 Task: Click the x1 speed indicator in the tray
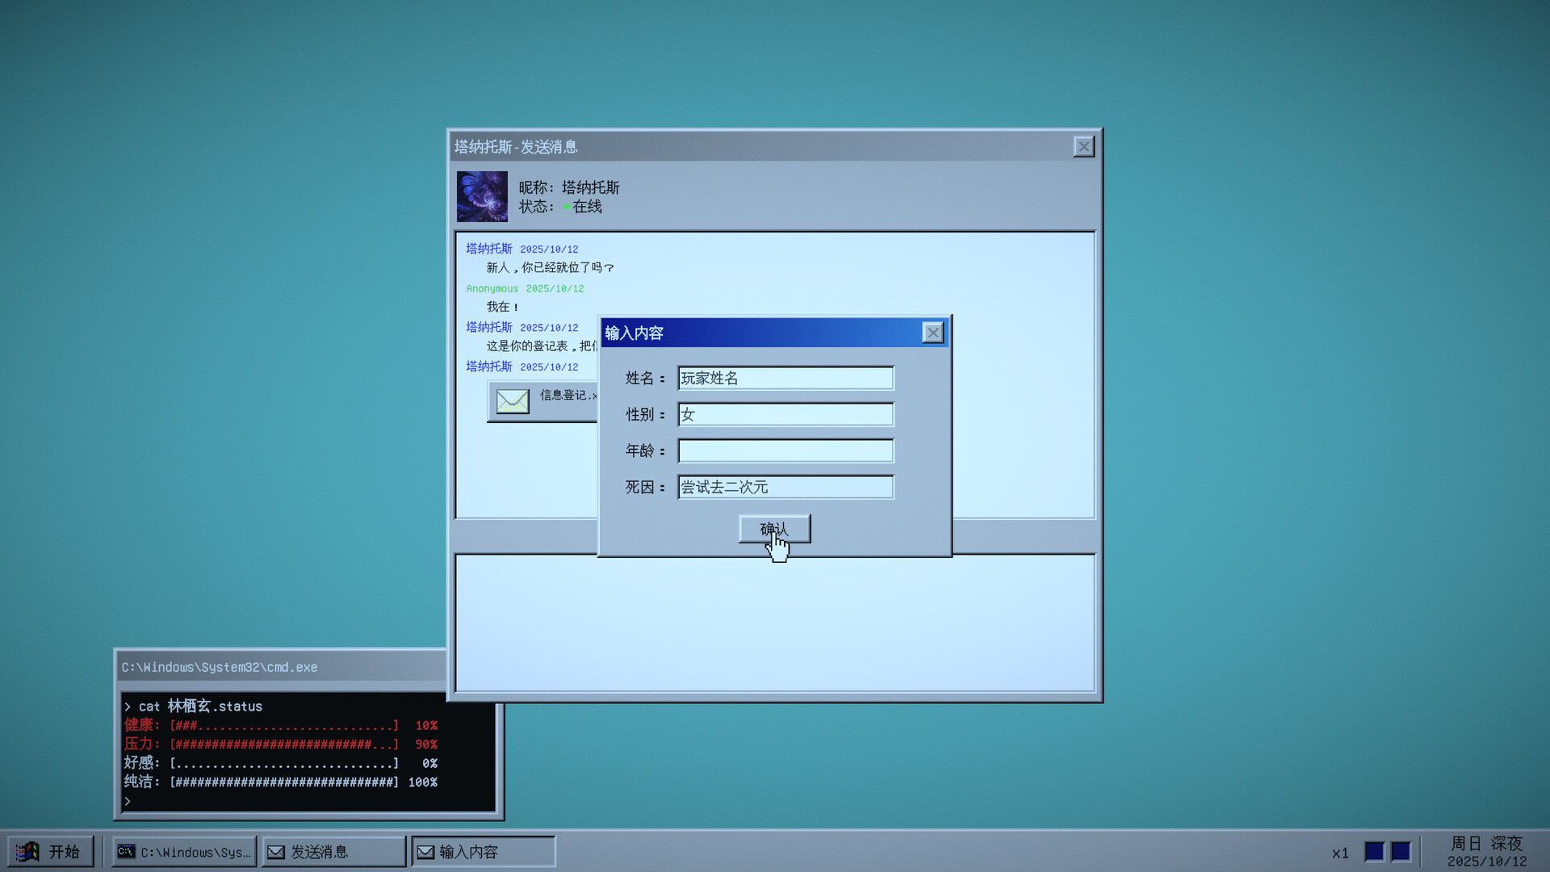pos(1340,853)
